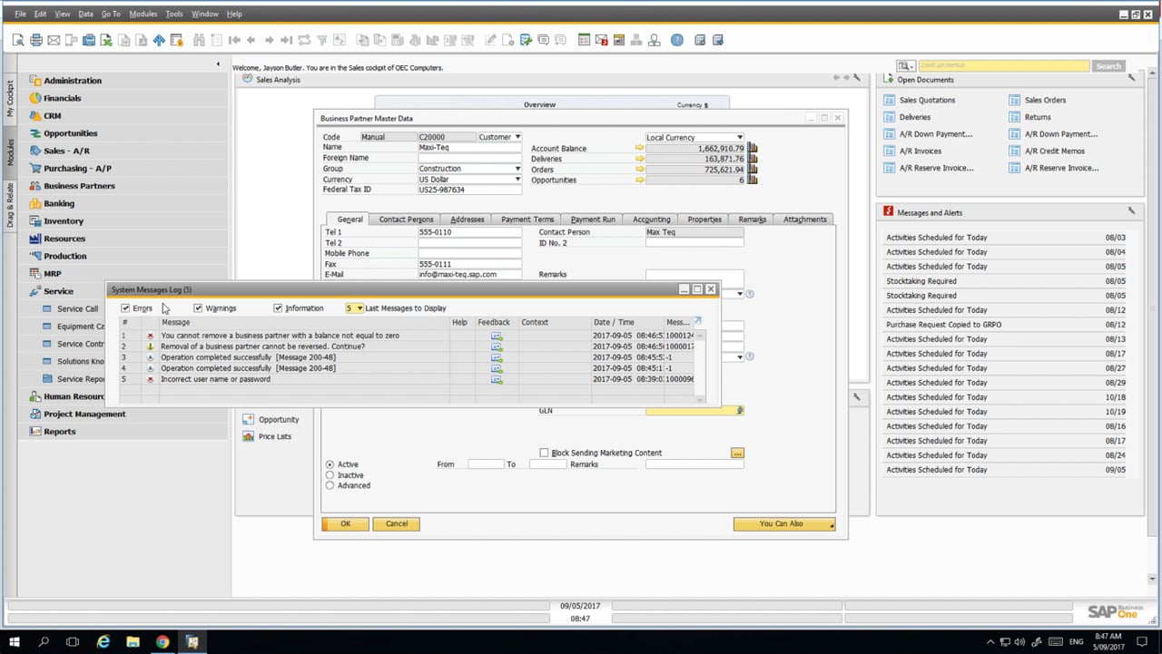This screenshot has width=1162, height=654.
Task: Click Feedback icon for Incorrect user name row
Action: [x=497, y=379]
